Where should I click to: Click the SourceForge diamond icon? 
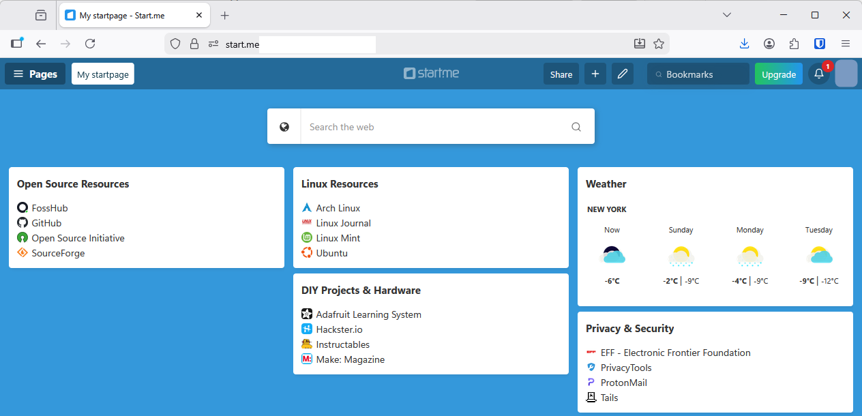click(x=23, y=253)
